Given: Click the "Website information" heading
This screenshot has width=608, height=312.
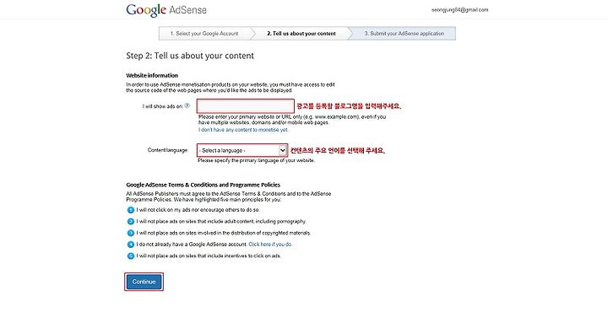Looking at the screenshot, I should (152, 76).
